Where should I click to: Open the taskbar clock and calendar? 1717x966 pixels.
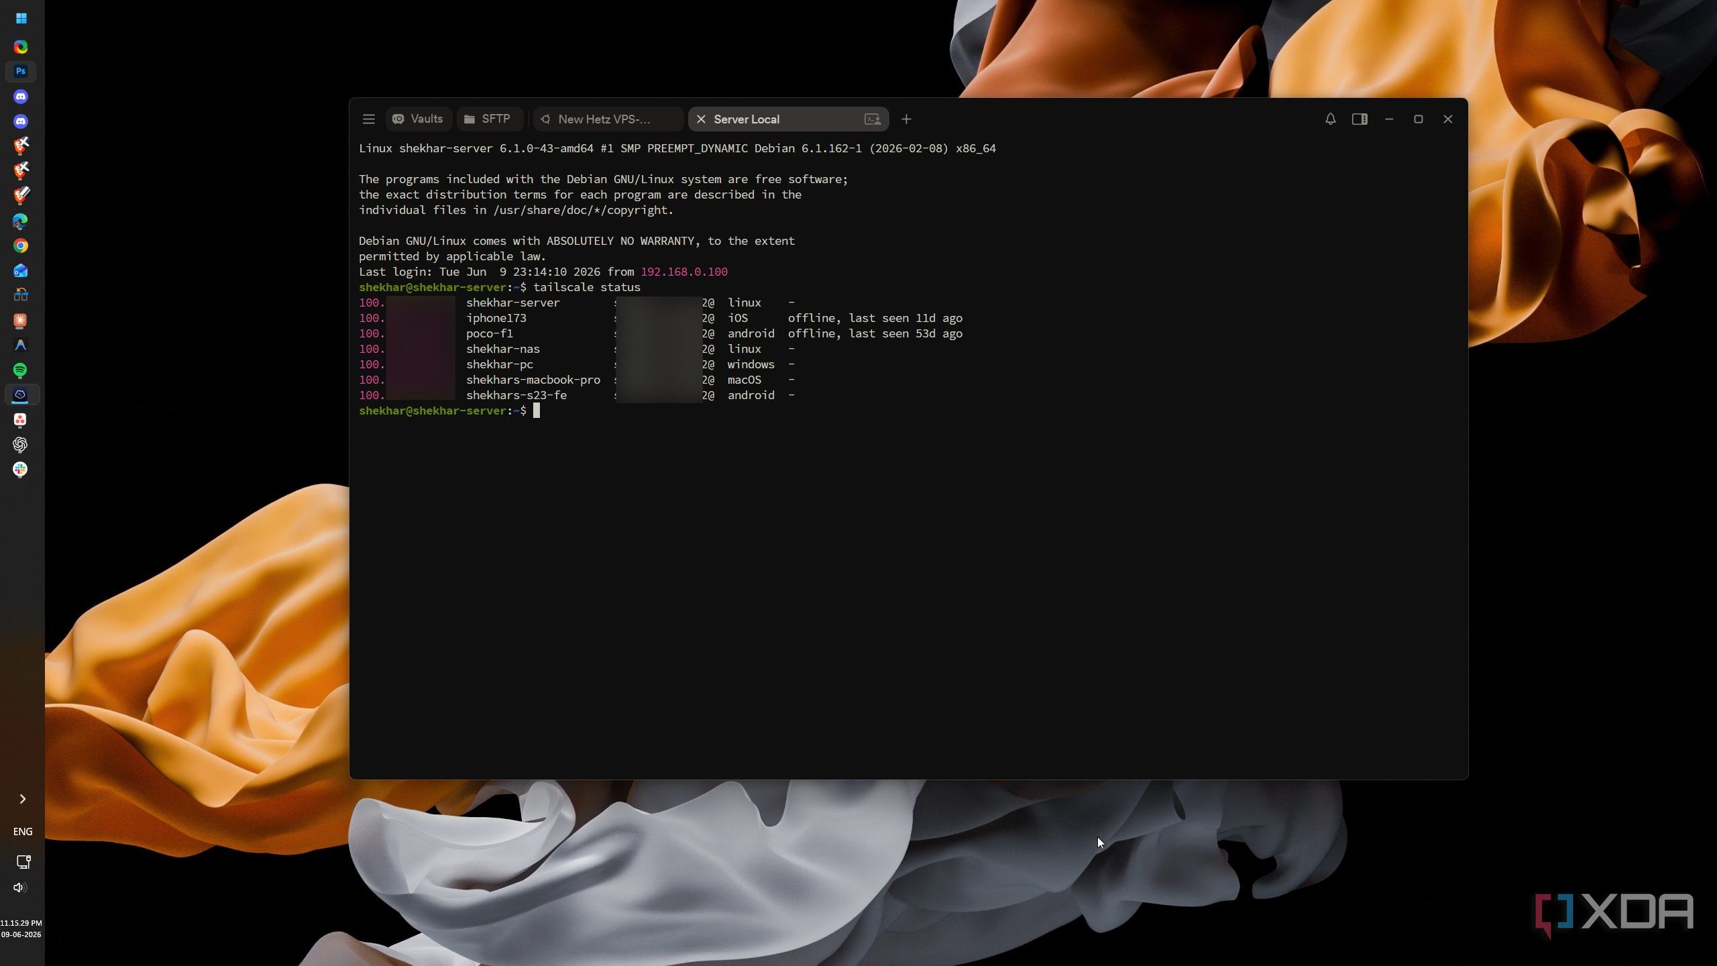pyautogui.click(x=21, y=928)
